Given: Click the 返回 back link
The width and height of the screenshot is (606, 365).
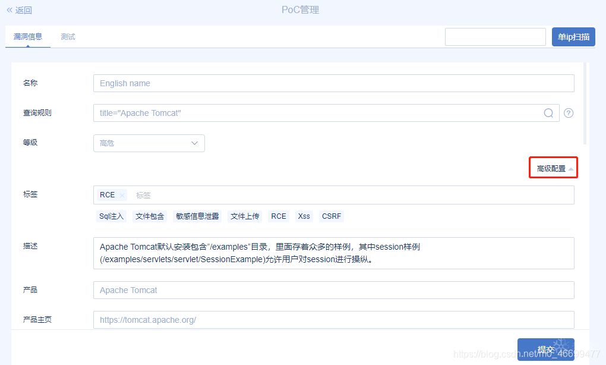Looking at the screenshot, I should 20,10.
